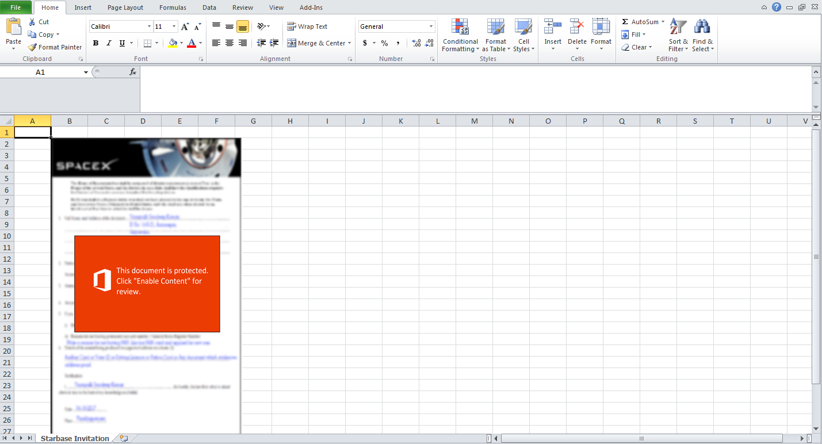
Task: Click the Increase Decimal icon
Action: (x=416, y=43)
